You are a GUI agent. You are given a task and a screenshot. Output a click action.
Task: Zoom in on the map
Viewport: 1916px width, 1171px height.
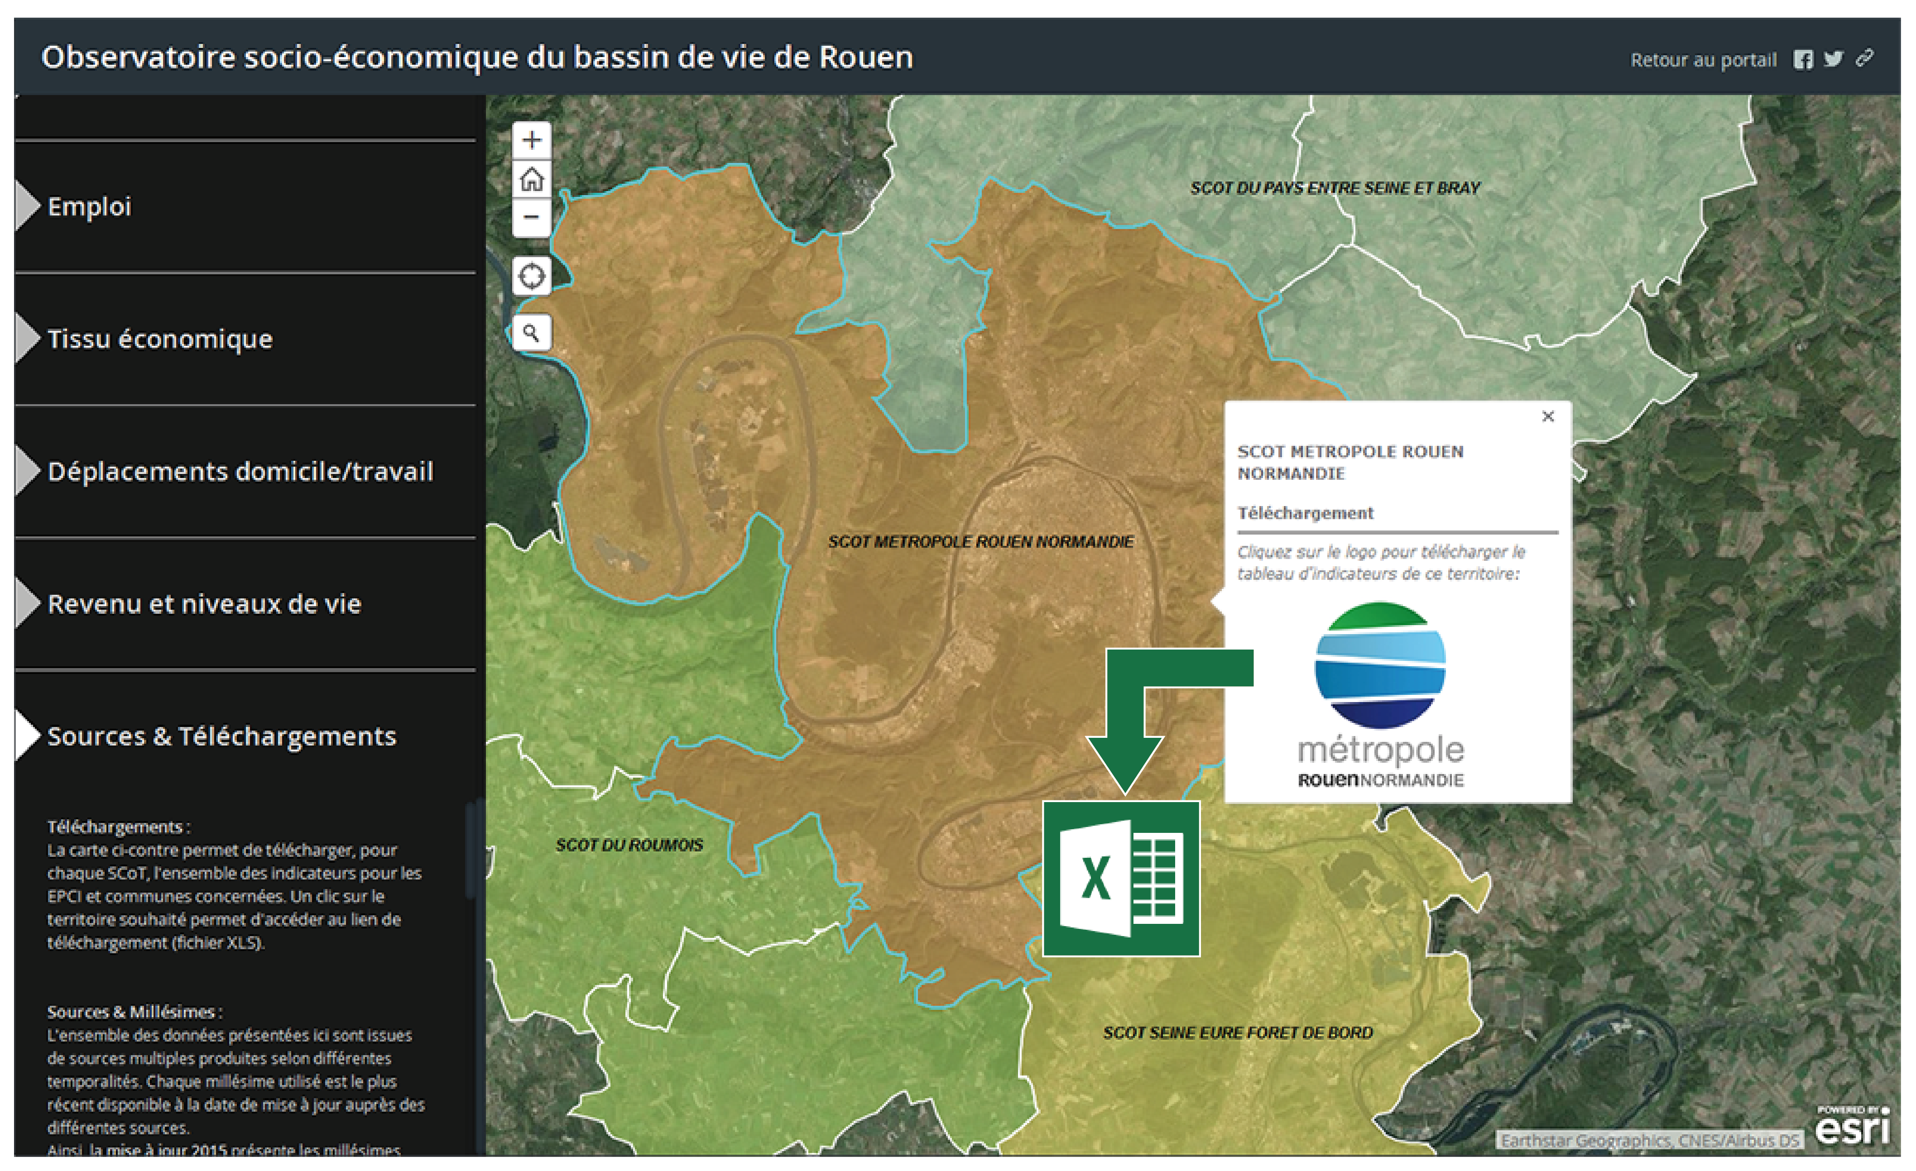point(532,140)
